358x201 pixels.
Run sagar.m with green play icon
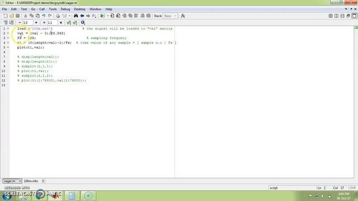(x=102, y=16)
